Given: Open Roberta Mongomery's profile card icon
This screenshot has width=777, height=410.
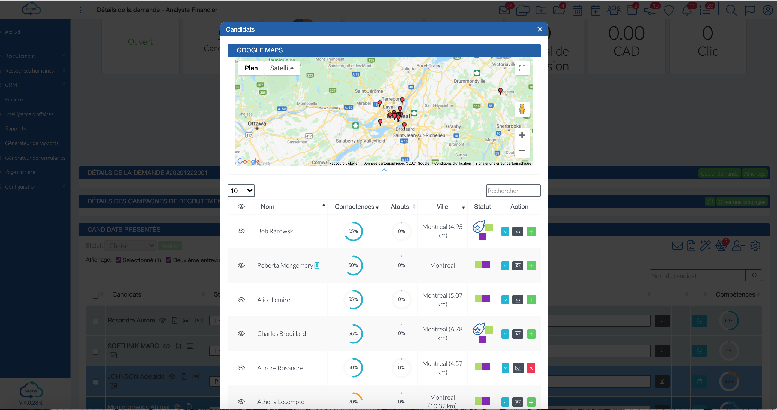Looking at the screenshot, I should [518, 266].
